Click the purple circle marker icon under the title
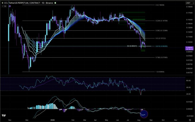195x122 pixels. tap(10, 6)
